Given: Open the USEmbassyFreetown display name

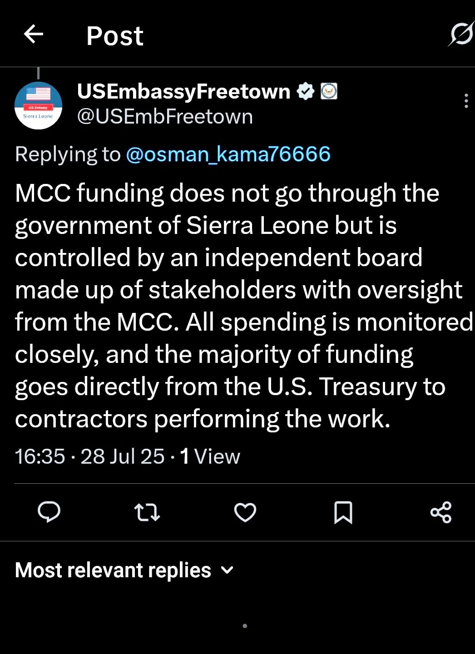Looking at the screenshot, I should coord(183,92).
